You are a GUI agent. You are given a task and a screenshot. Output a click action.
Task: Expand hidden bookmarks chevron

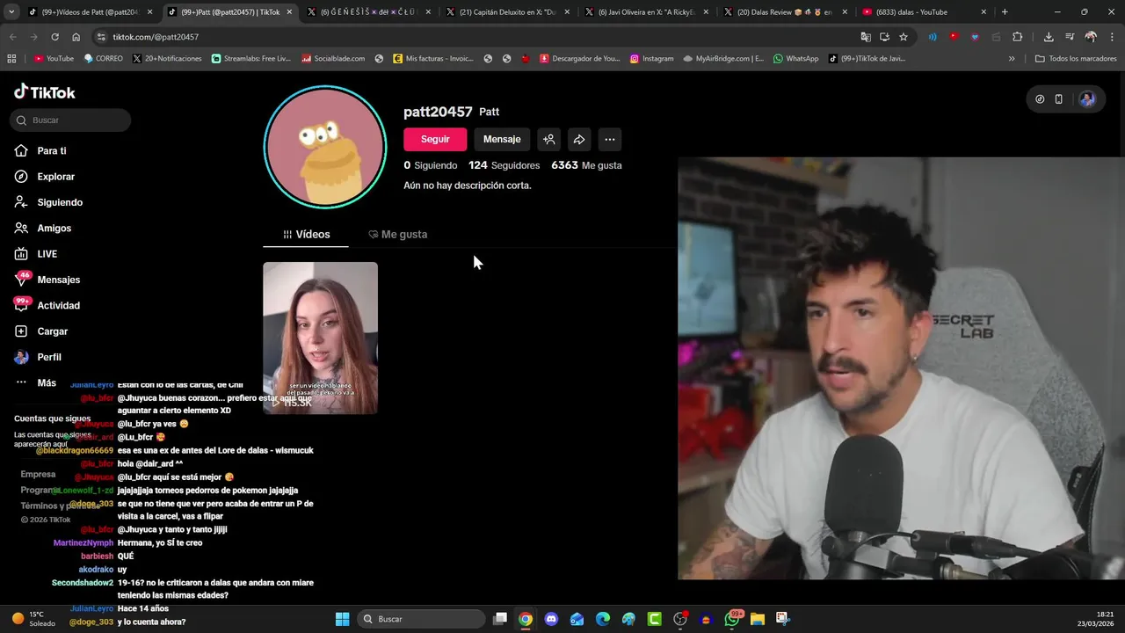click(x=1012, y=59)
